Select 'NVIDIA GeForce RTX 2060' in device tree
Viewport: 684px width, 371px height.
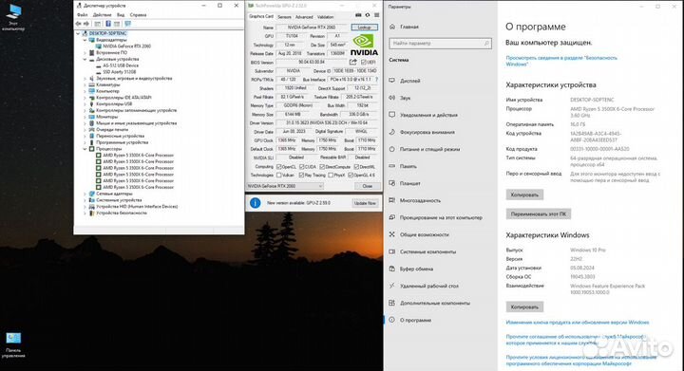pos(126,46)
